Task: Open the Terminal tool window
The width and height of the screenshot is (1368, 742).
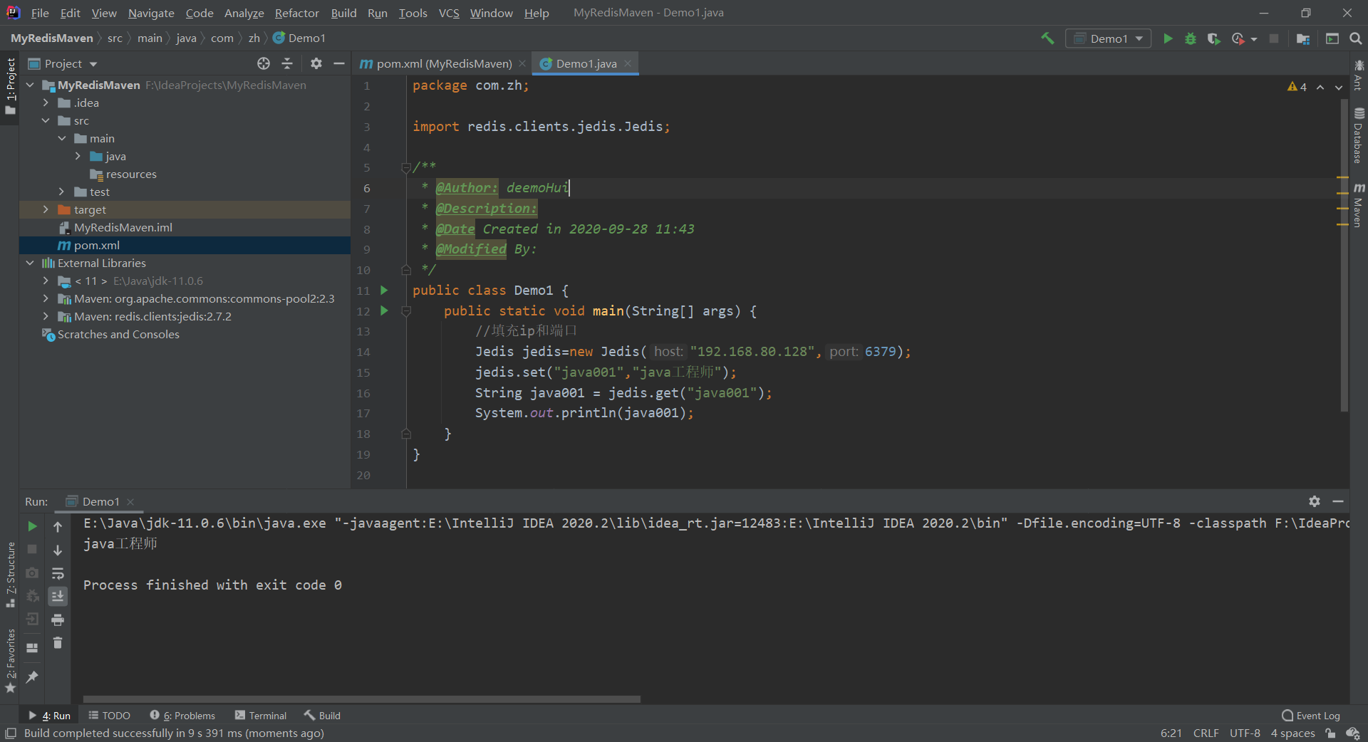Action: coord(261,715)
